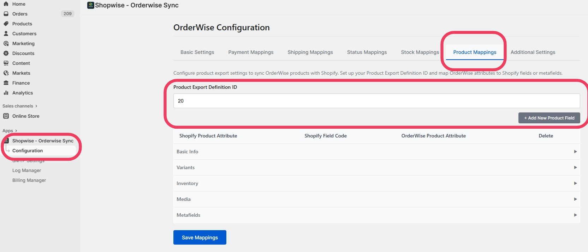Click the Basic Info row label
Screen dimensions: 588x252
point(187,152)
